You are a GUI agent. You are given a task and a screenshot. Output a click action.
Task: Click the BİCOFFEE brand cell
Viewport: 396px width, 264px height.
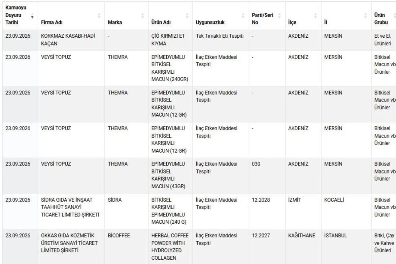[x=126, y=246]
